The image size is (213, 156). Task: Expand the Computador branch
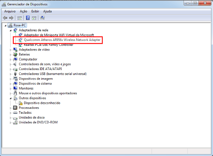11,59
